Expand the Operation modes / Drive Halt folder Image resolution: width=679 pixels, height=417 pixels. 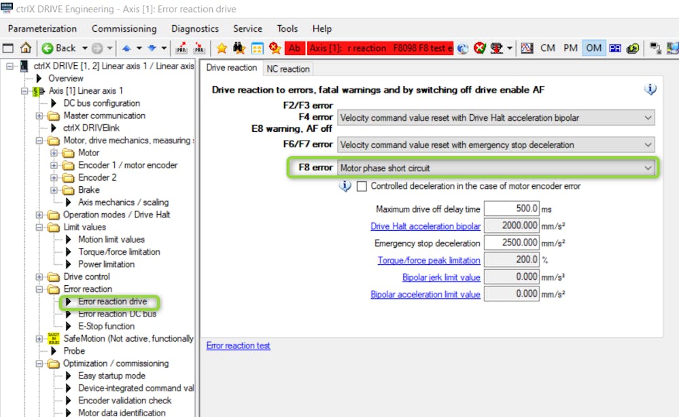[x=39, y=215]
